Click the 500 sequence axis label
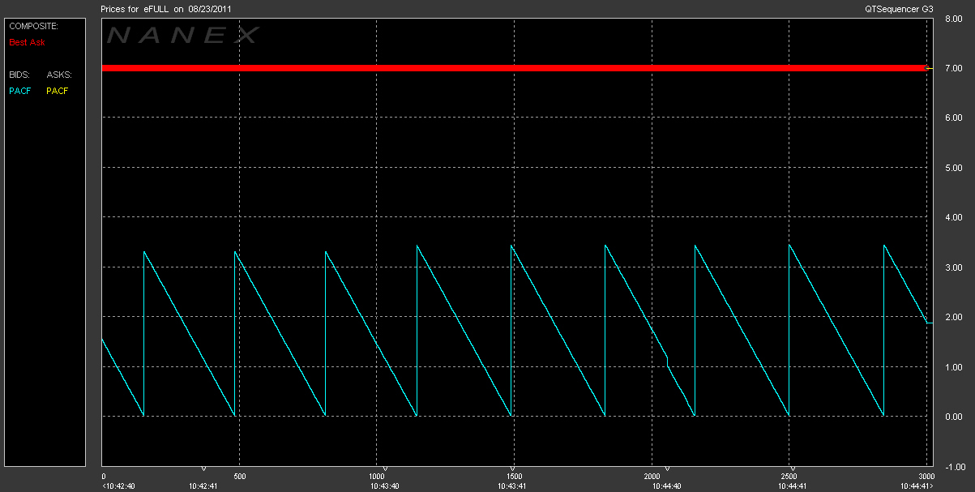The image size is (975, 492). (x=240, y=477)
